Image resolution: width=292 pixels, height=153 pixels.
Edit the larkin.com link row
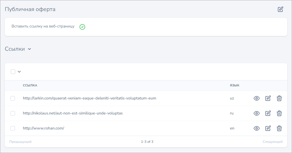(x=268, y=98)
